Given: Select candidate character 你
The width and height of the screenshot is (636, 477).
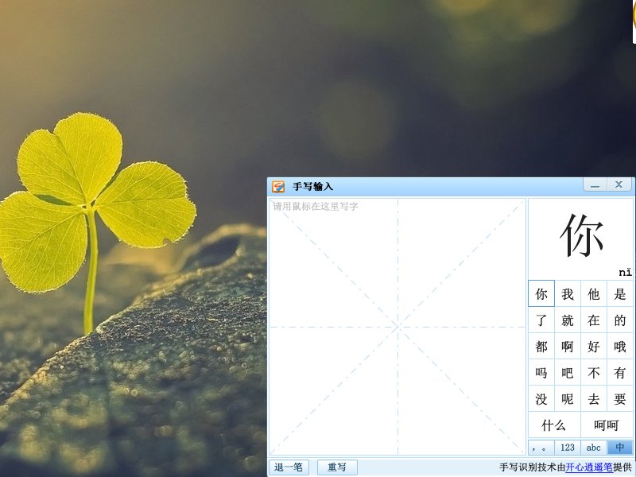Looking at the screenshot, I should (x=541, y=293).
